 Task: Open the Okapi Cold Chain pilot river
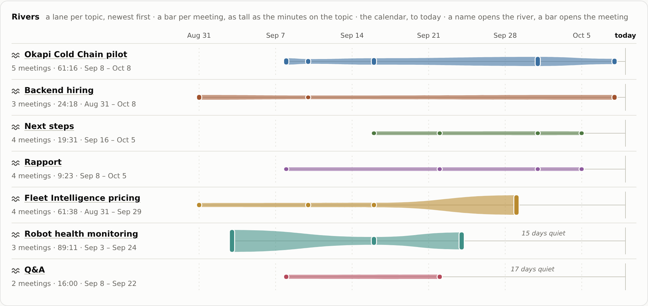(76, 54)
